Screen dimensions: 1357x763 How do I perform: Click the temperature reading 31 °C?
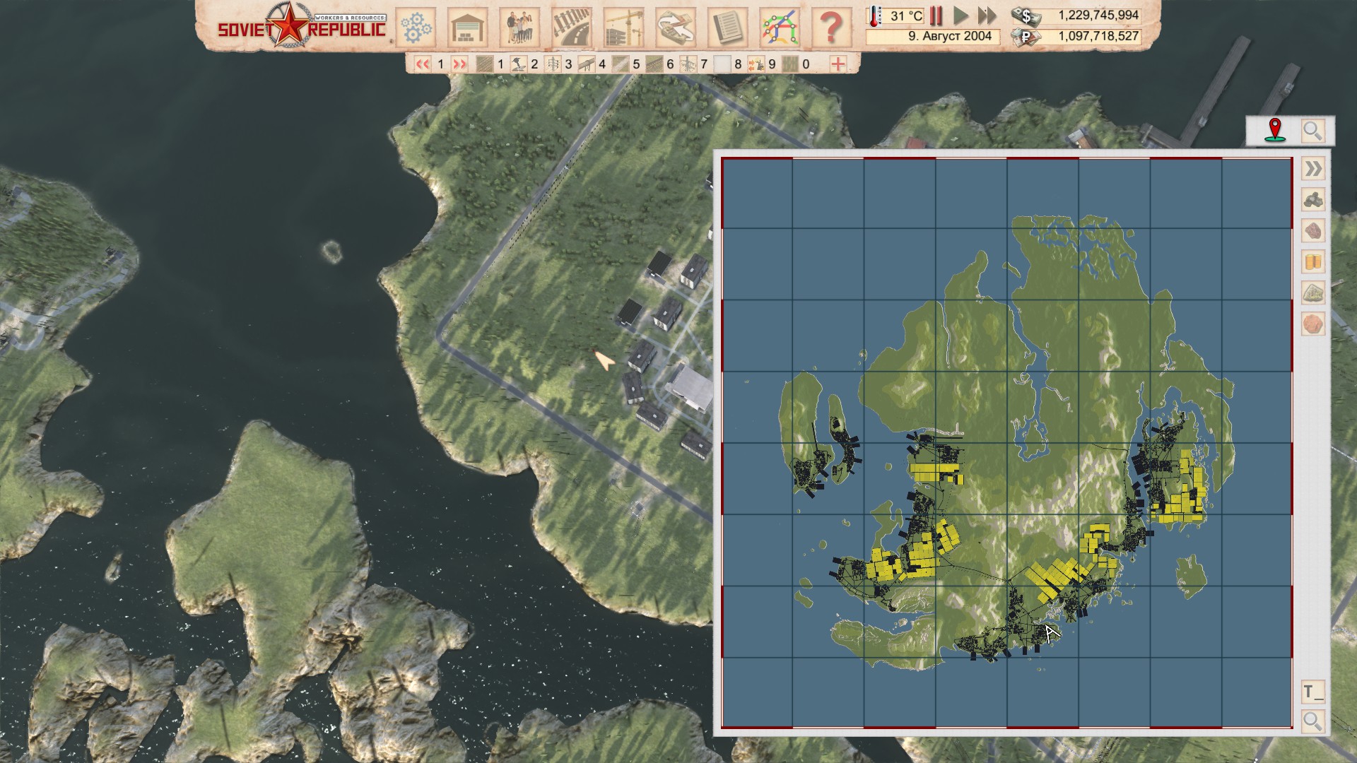(907, 16)
